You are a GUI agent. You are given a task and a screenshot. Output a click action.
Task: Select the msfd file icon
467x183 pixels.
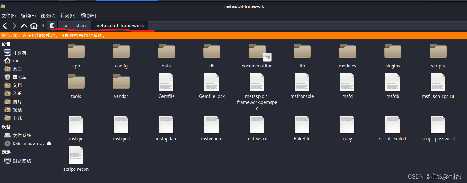(x=347, y=82)
